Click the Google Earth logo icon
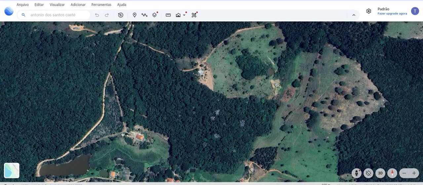 (9, 11)
